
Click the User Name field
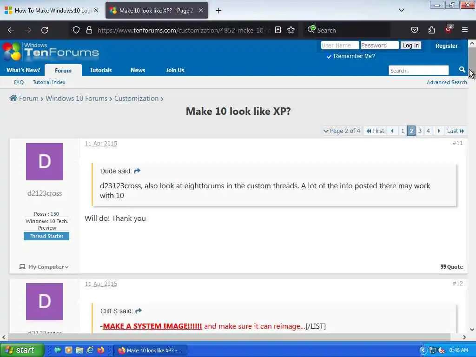(x=340, y=45)
